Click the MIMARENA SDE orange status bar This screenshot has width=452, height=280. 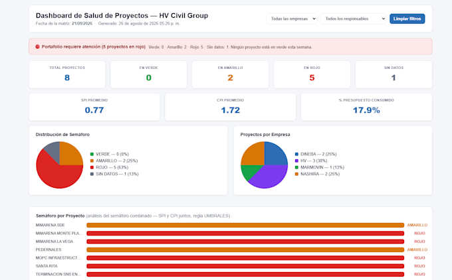[245, 225]
